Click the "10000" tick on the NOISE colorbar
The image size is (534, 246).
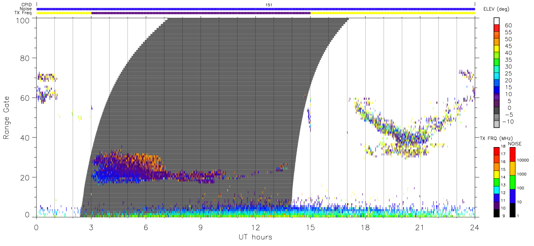(524, 161)
